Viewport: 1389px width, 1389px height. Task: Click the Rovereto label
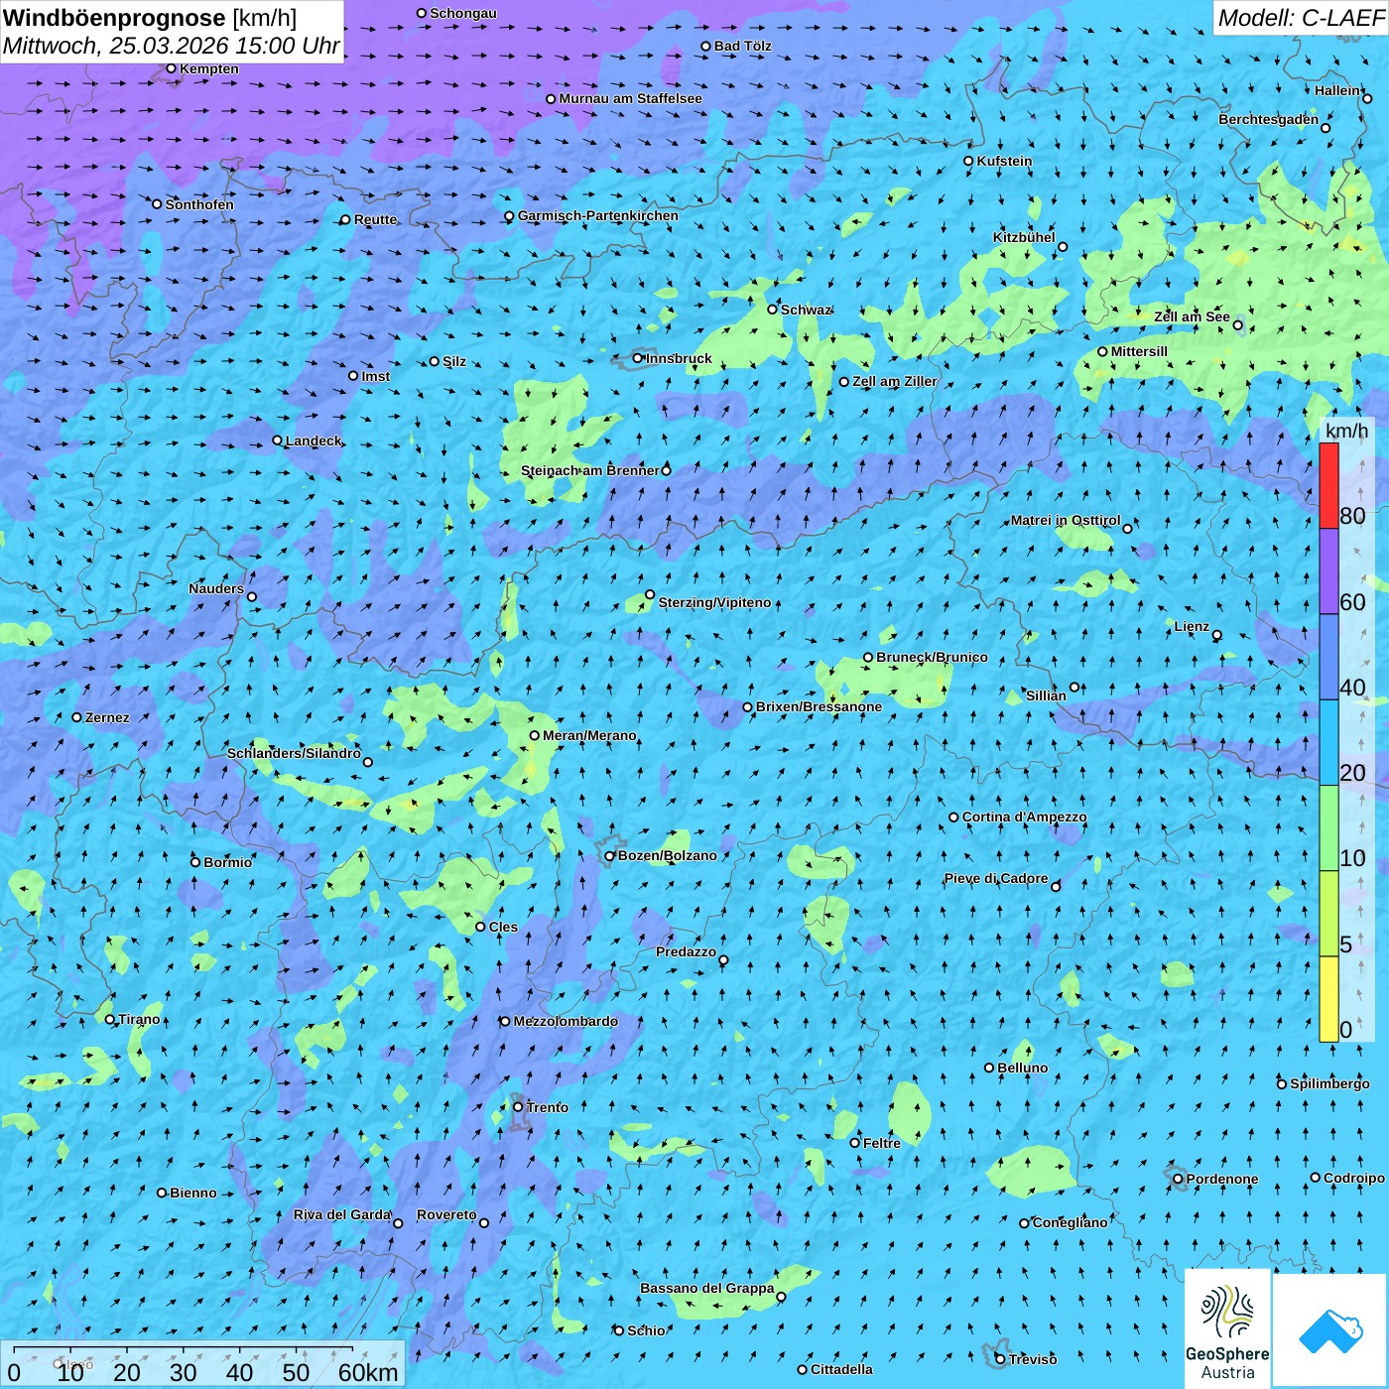(x=446, y=1214)
